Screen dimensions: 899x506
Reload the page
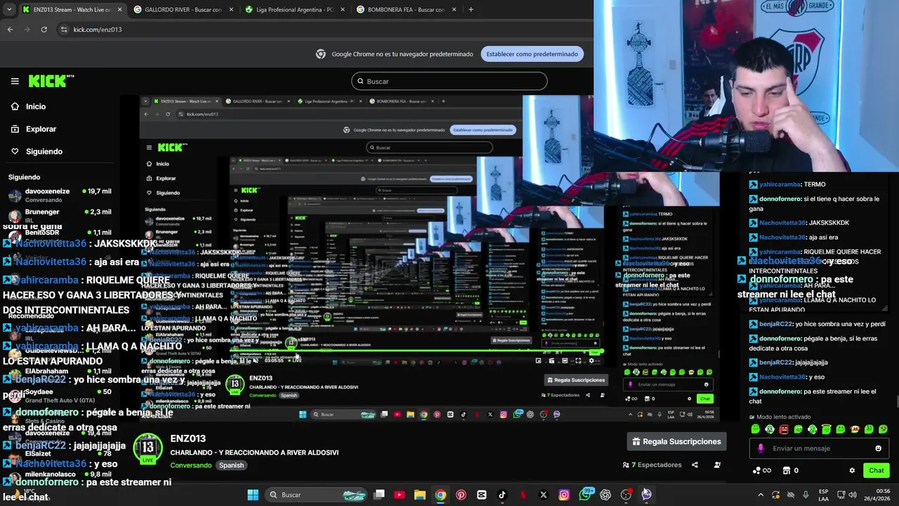point(44,30)
